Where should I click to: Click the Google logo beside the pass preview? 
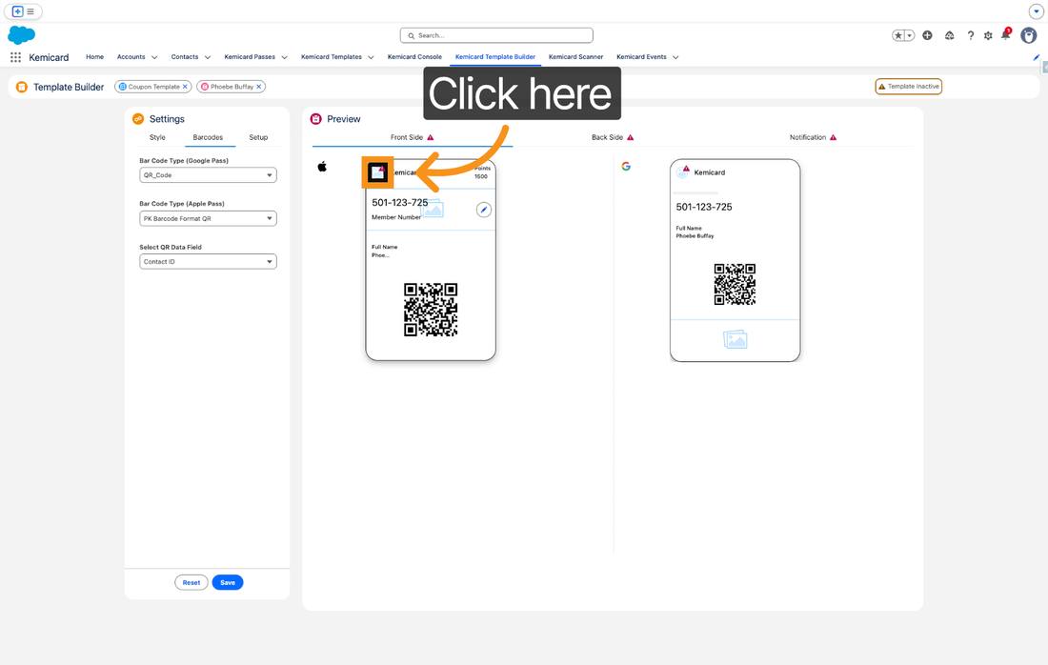[626, 167]
